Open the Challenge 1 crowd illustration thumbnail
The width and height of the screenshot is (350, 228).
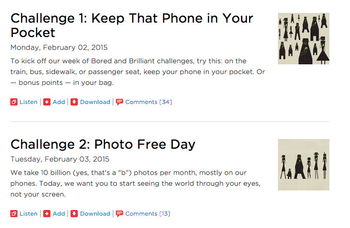point(304,39)
